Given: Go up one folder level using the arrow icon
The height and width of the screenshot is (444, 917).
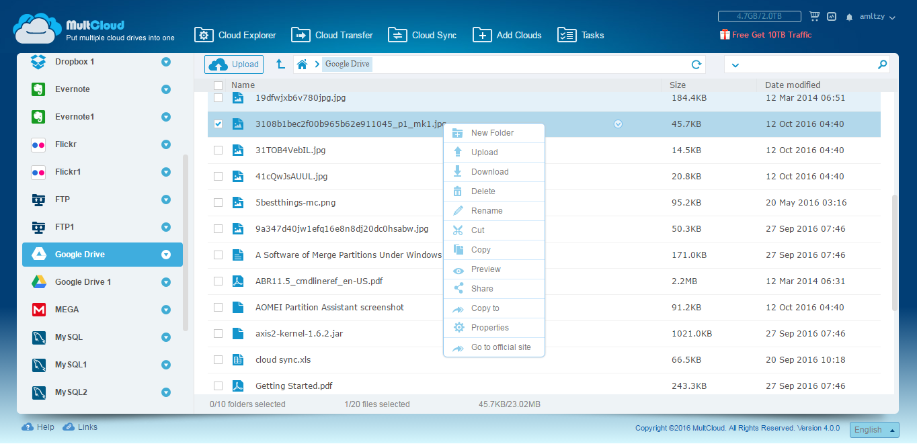Looking at the screenshot, I should pyautogui.click(x=280, y=64).
